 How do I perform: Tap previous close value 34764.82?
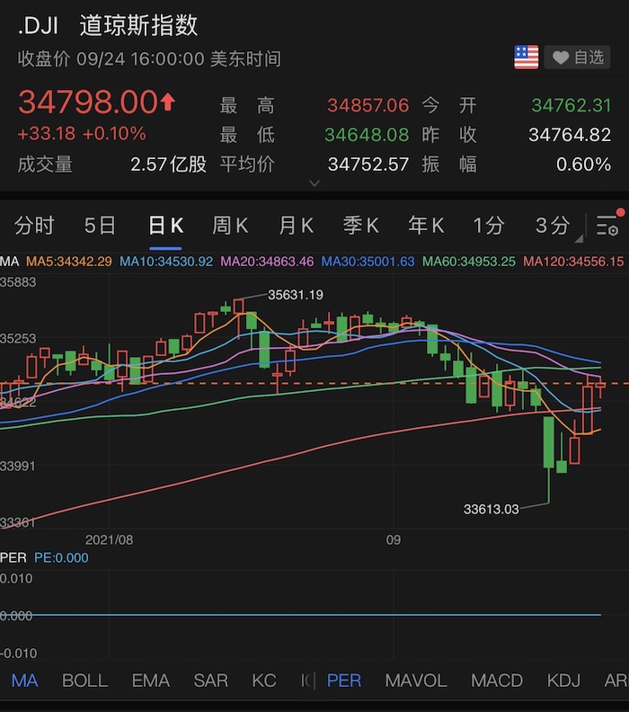click(x=570, y=135)
